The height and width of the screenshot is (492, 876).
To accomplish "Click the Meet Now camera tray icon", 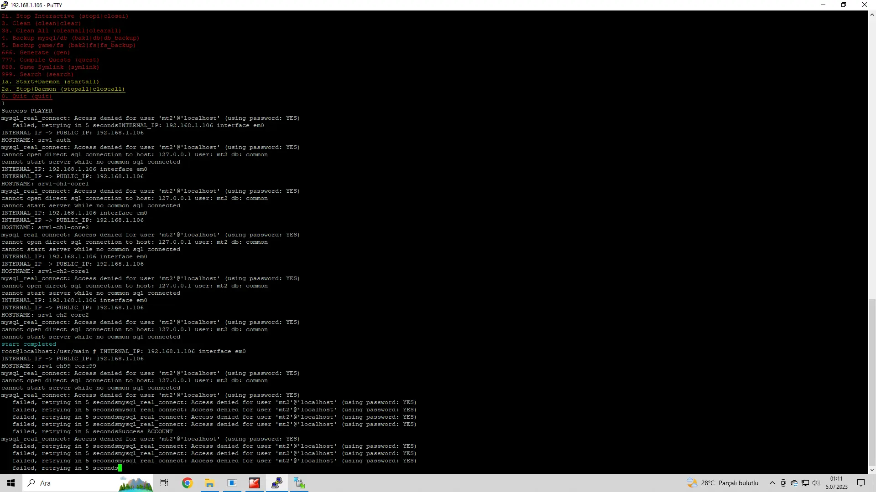I will (x=783, y=483).
